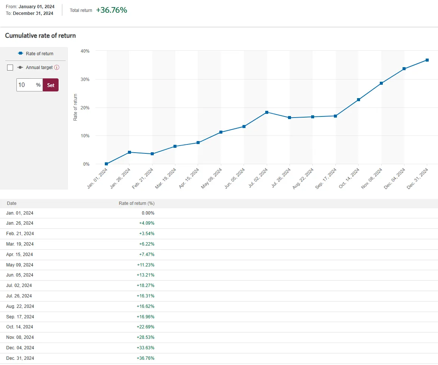Click the Dec. 04, 2024 table row date
This screenshot has width=438, height=365.
20,348
